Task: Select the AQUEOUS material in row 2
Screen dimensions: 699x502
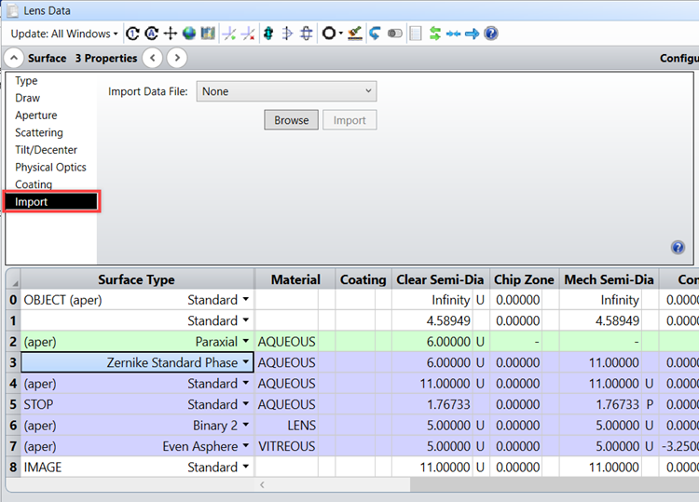Action: (287, 342)
